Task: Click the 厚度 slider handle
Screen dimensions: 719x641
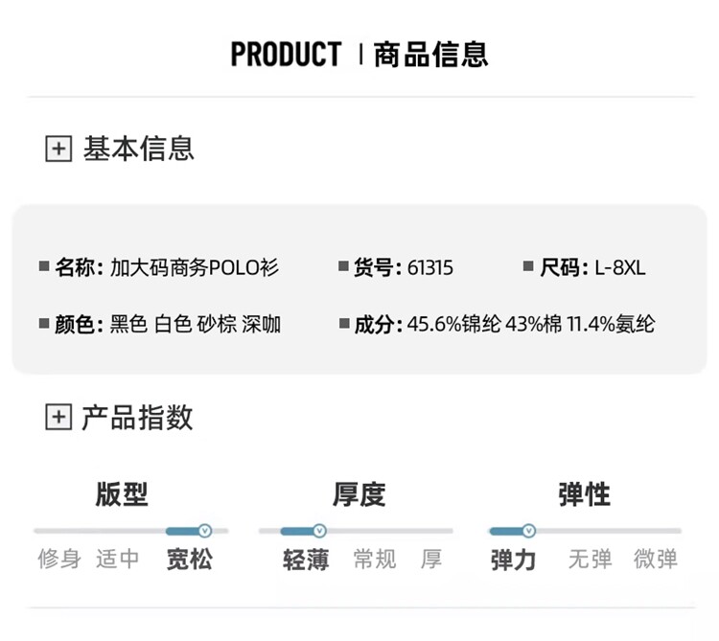Action: coord(319,531)
